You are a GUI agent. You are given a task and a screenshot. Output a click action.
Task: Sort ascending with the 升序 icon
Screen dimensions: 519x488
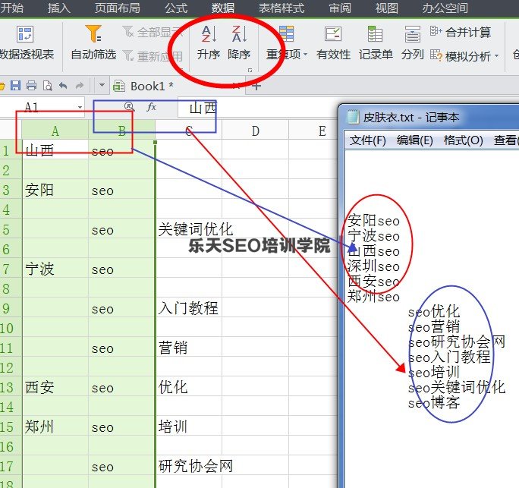(x=209, y=33)
